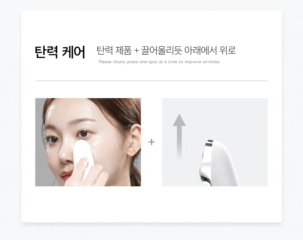Click the metallic head of the device
Viewport: 303px width, 240px height.
(205, 163)
